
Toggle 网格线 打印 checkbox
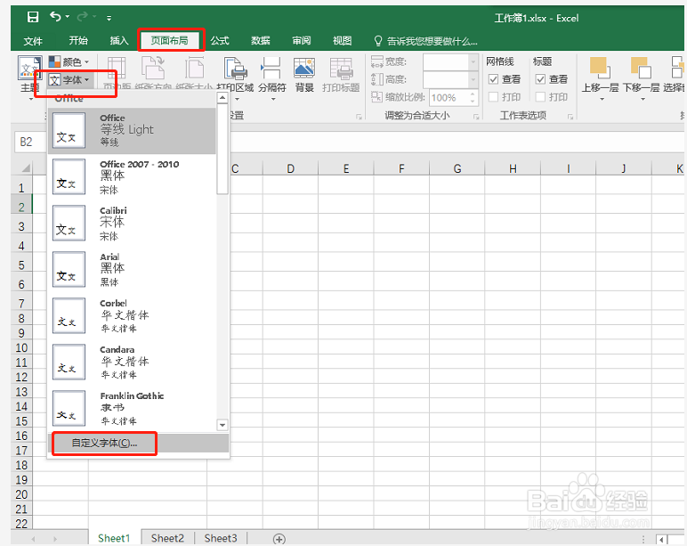493,97
